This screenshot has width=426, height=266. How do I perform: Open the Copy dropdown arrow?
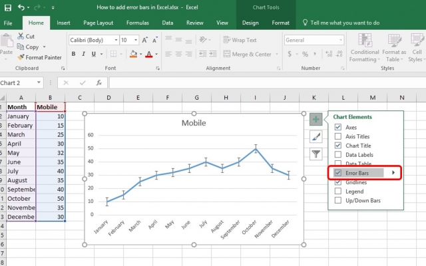click(45, 47)
